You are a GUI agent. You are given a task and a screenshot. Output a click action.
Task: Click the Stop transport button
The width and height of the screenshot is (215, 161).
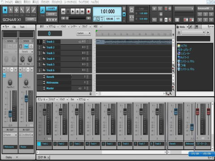coord(68,11)
